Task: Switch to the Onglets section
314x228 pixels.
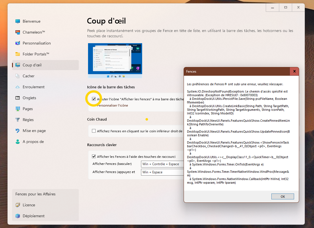Action: tap(29, 98)
